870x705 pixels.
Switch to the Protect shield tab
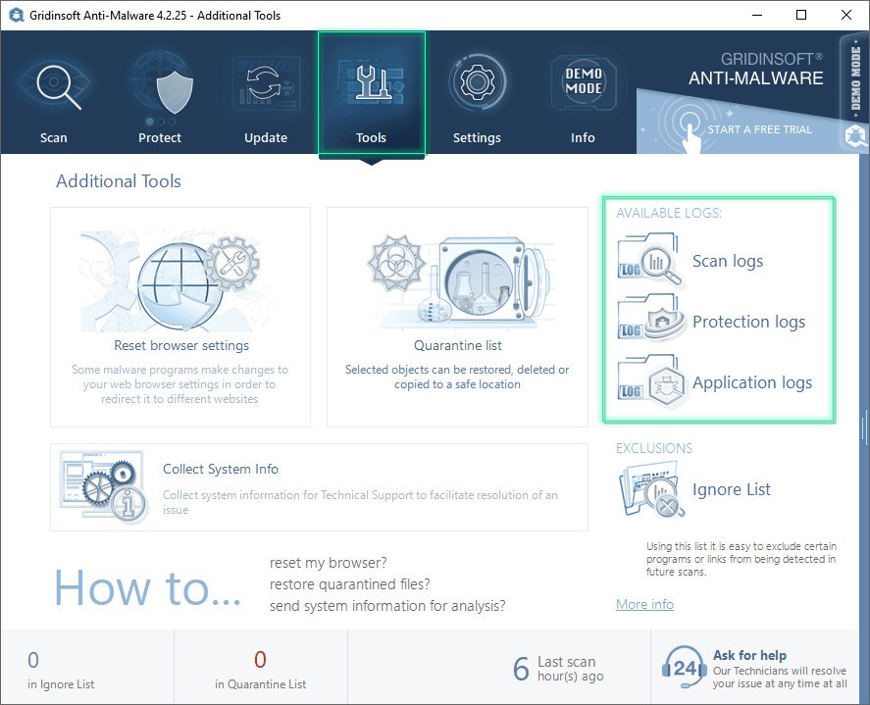(160, 94)
